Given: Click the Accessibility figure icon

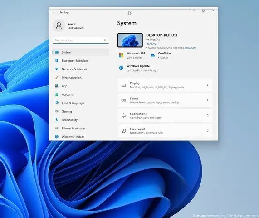Looking at the screenshot, I should (57, 120).
